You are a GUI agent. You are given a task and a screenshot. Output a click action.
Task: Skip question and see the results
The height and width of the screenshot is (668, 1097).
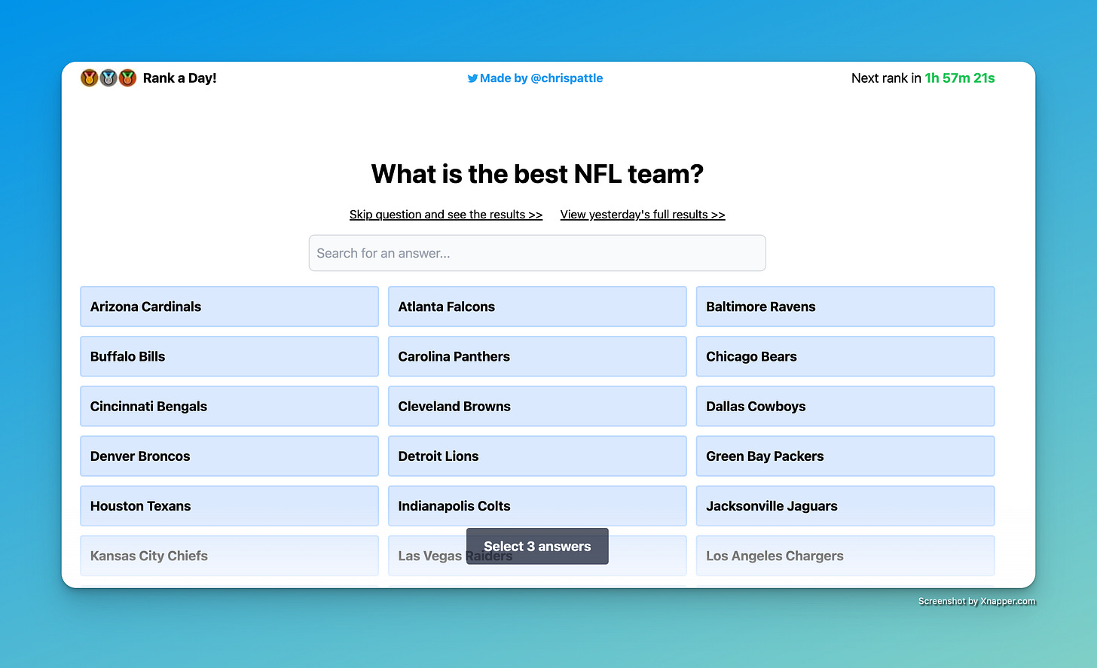(446, 215)
